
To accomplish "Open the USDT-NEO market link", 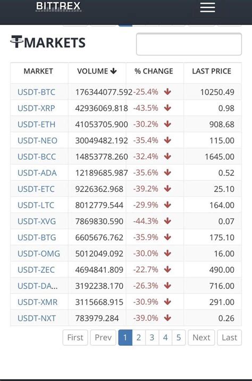I will coord(37,141).
